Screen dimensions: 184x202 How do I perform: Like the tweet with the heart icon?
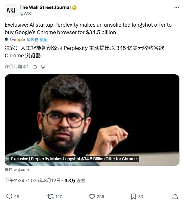(92, 196)
